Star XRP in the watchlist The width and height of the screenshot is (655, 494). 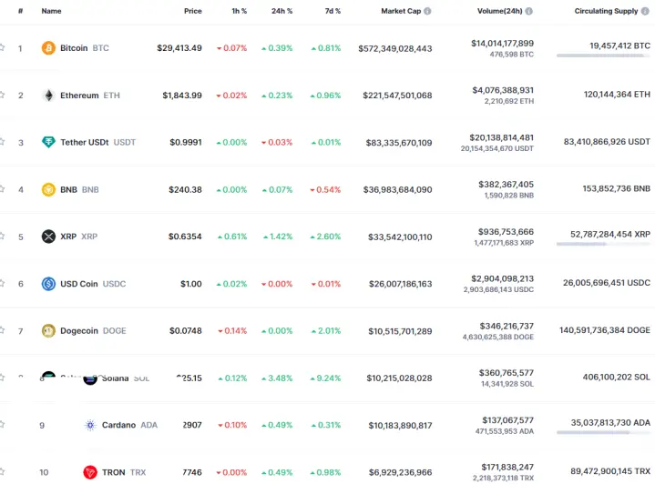[2, 237]
